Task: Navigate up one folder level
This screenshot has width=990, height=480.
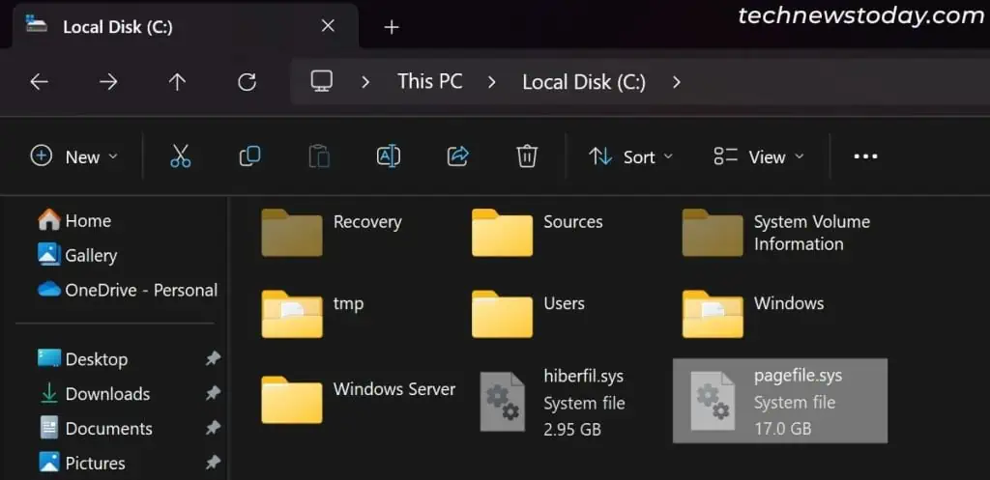Action: coord(178,81)
